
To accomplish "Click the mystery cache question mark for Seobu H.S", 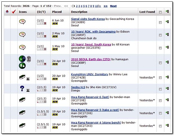I will pyautogui.click(x=22, y=89).
